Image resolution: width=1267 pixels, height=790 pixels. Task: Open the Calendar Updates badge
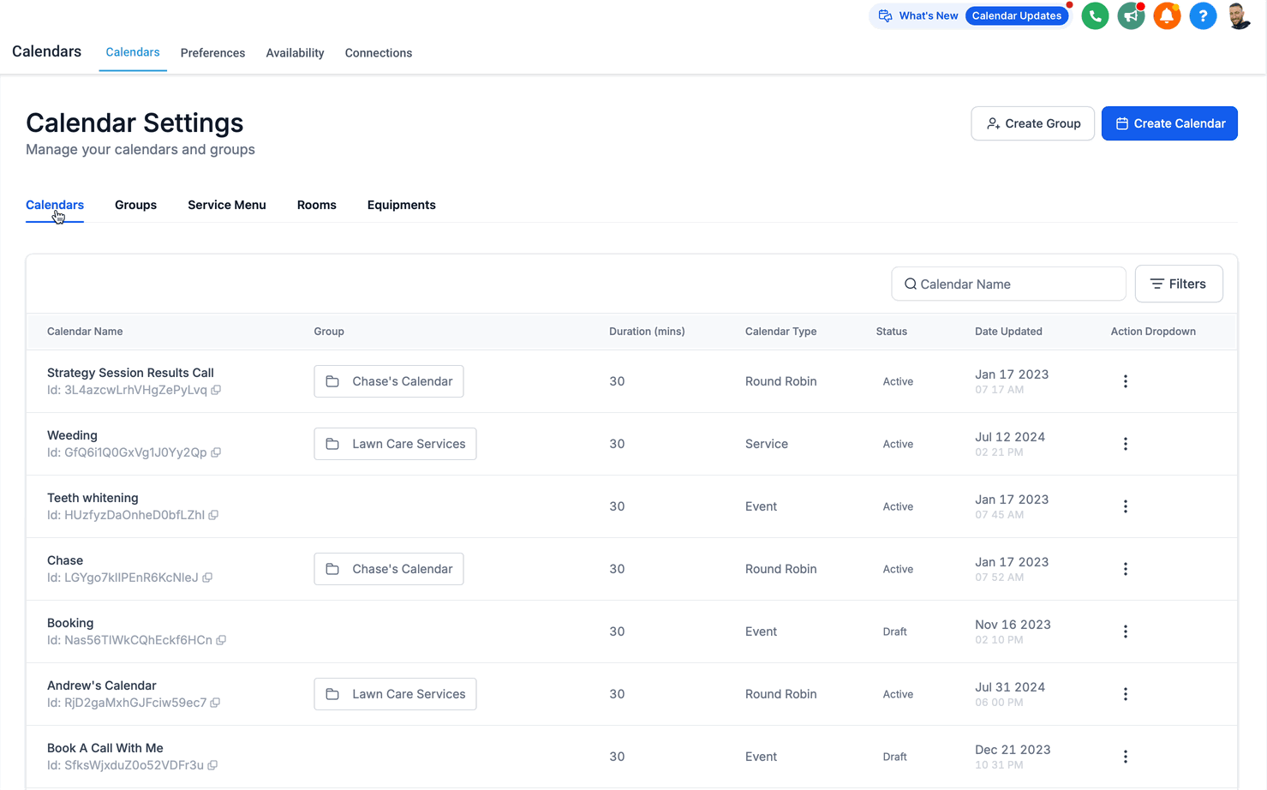pos(1017,15)
